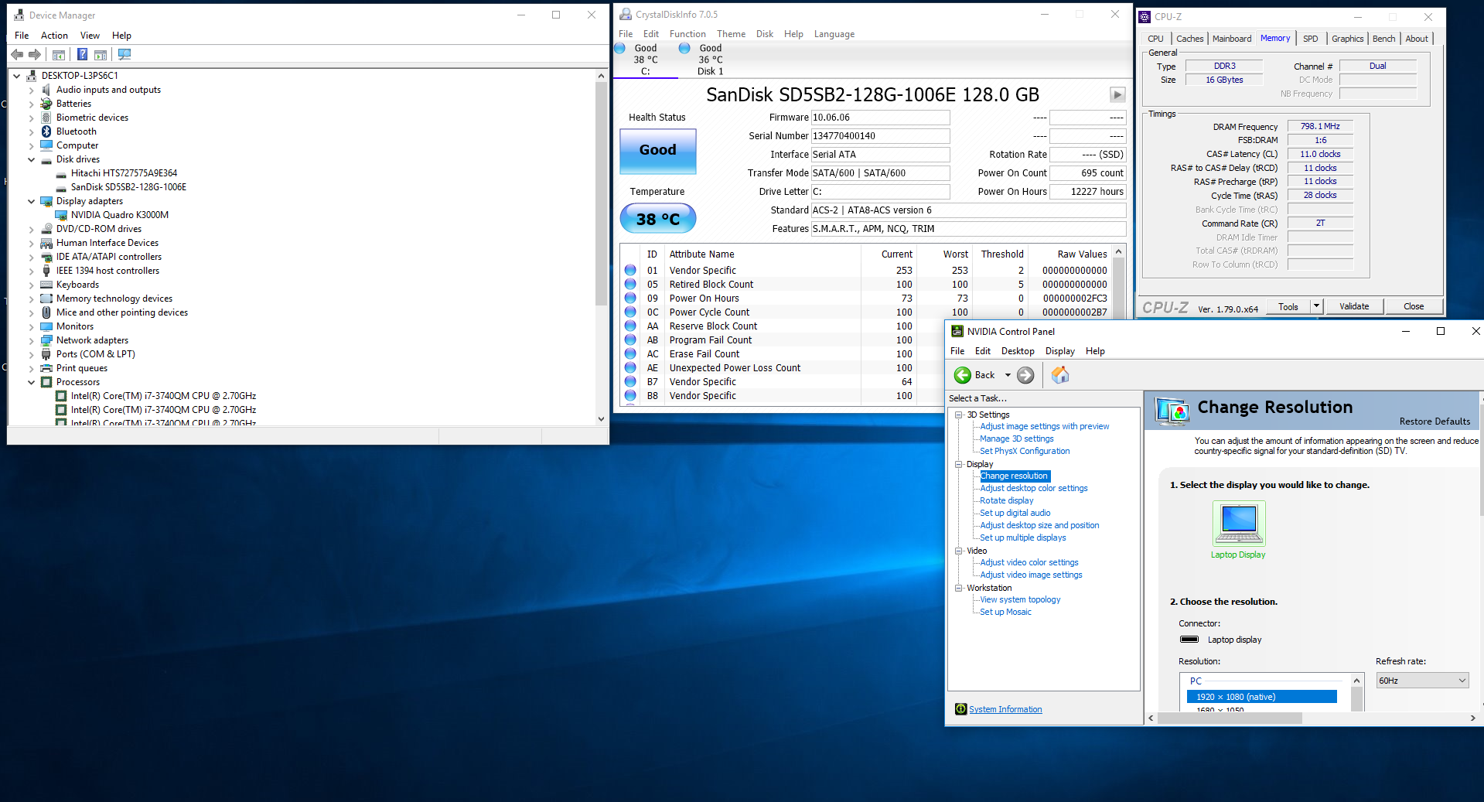Screen dimensions: 1484x802
Task: Select the Laptop Display monitor icon
Action: pyautogui.click(x=1238, y=524)
